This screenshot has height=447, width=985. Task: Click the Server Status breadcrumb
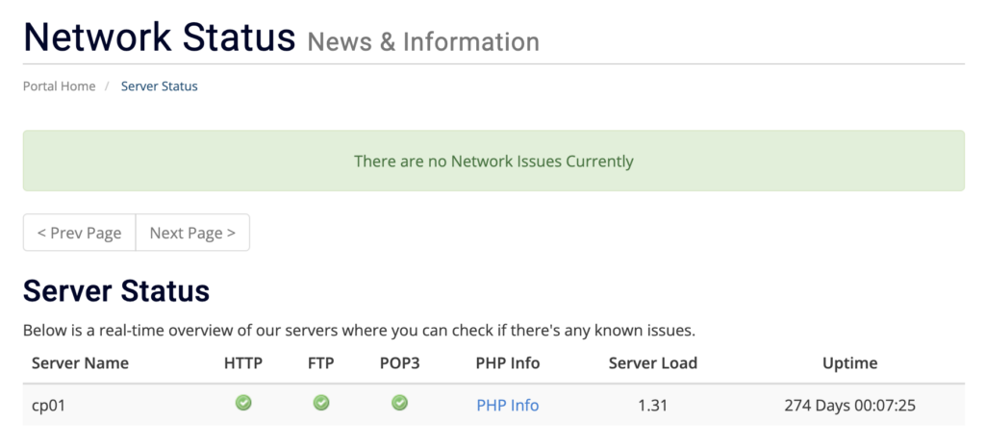[x=160, y=87]
